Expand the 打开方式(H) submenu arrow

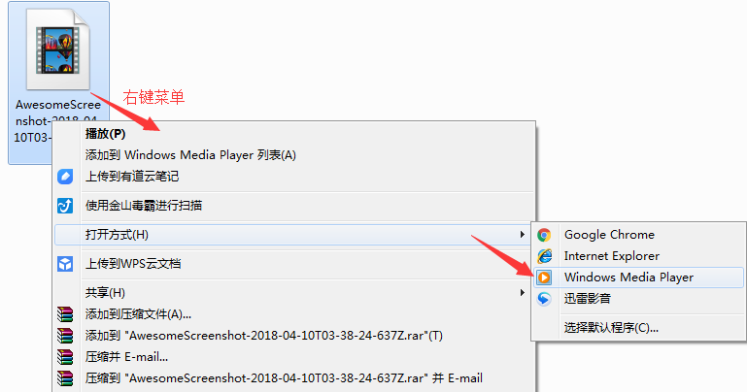click(523, 235)
